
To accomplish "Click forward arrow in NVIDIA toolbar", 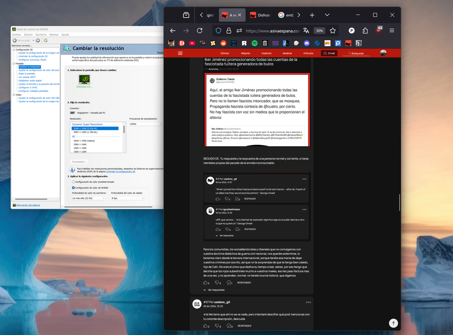I will coord(38,41).
